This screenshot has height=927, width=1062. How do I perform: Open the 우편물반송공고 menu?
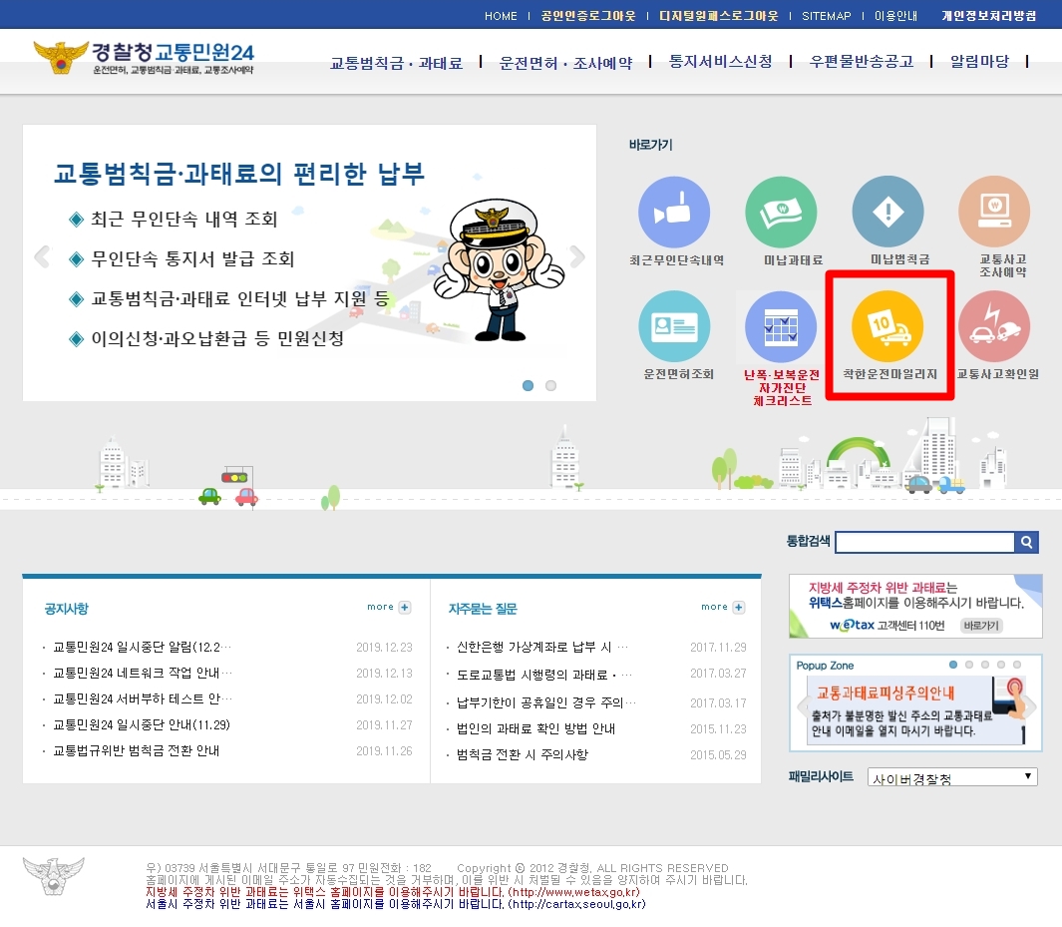pos(862,62)
